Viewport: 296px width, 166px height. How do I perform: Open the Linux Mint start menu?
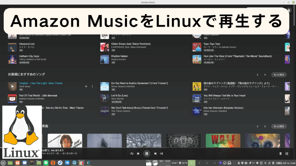click(3, 163)
